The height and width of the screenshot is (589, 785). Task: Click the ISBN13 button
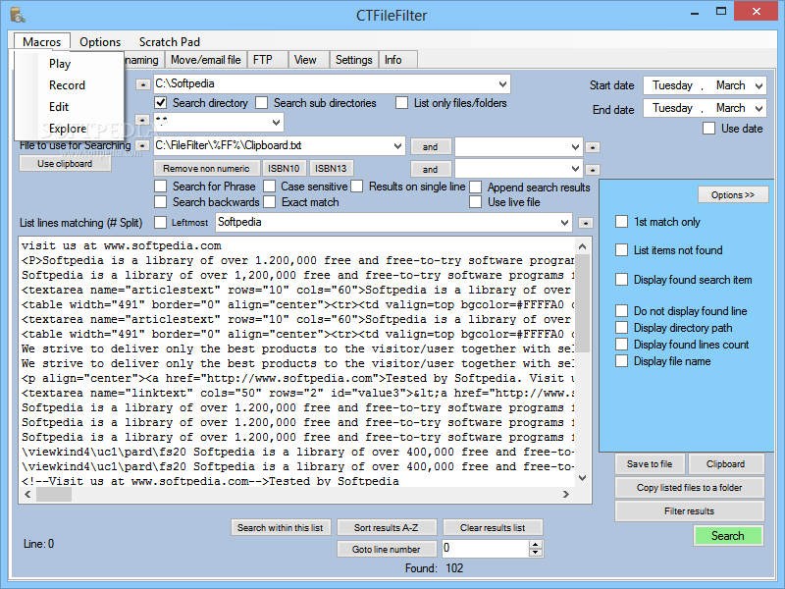(331, 168)
